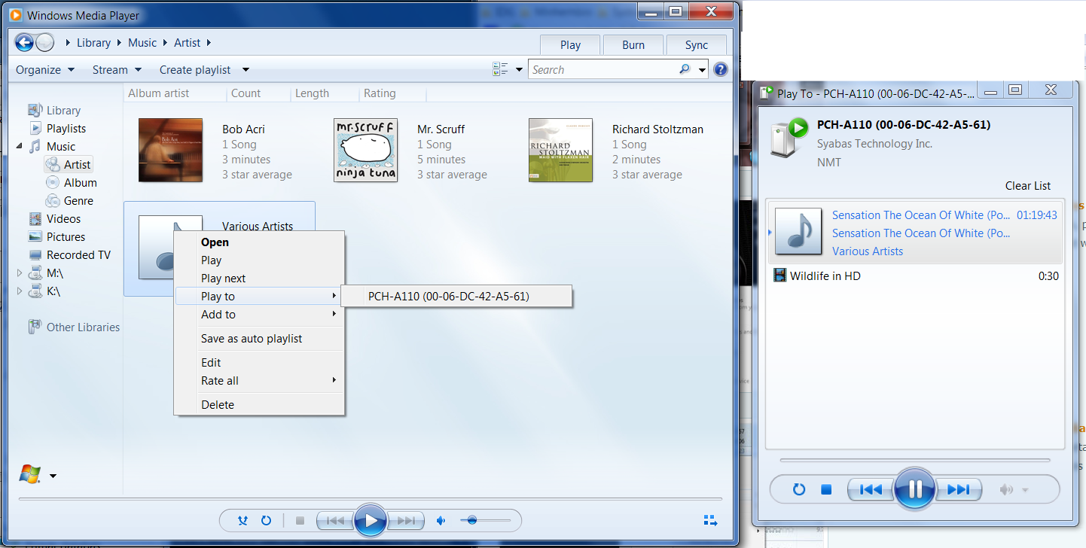Select PCH-A110 device in the Play to submenu

[456, 297]
